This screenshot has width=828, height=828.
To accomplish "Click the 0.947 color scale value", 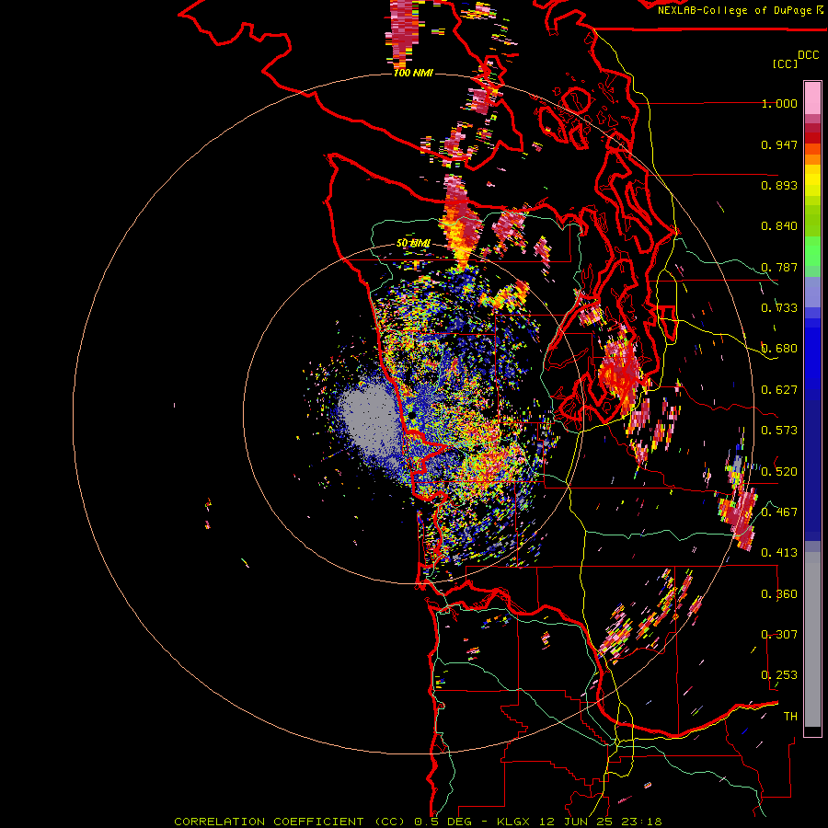I will tap(779, 144).
